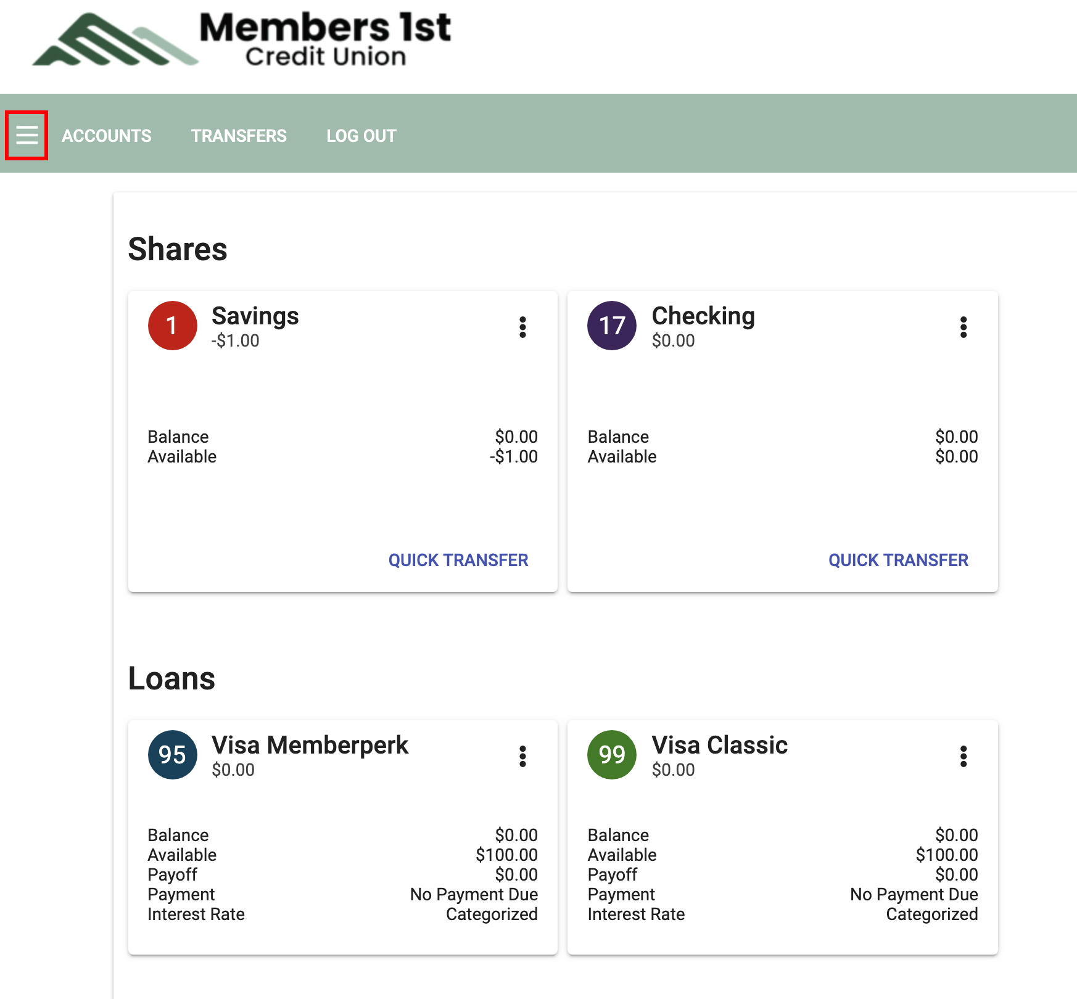
Task: Click the red Savings account number badge
Action: [173, 326]
